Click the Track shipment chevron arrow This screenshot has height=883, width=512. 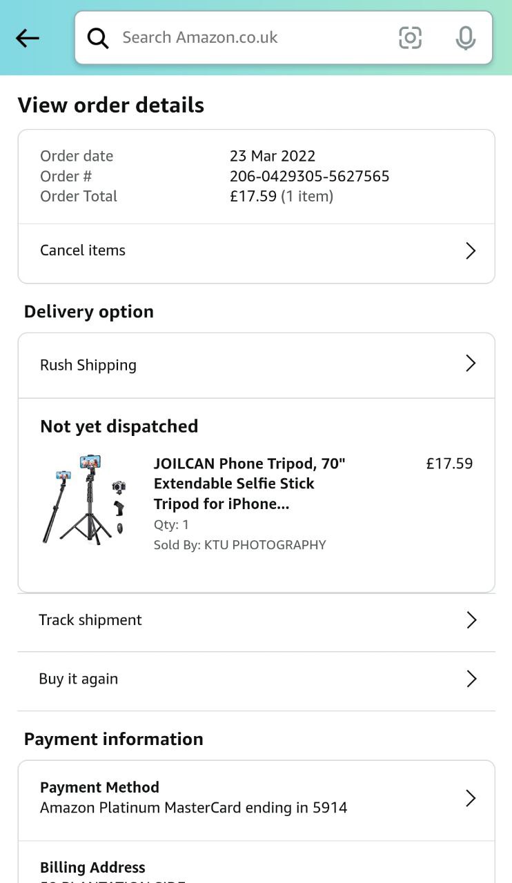click(471, 620)
